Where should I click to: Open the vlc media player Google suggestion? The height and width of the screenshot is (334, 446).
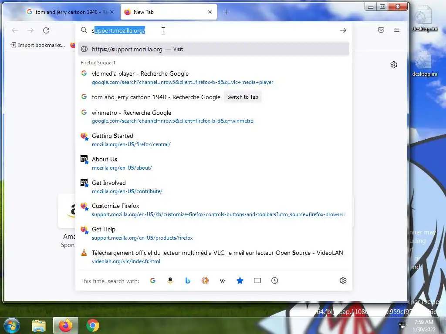(213, 77)
